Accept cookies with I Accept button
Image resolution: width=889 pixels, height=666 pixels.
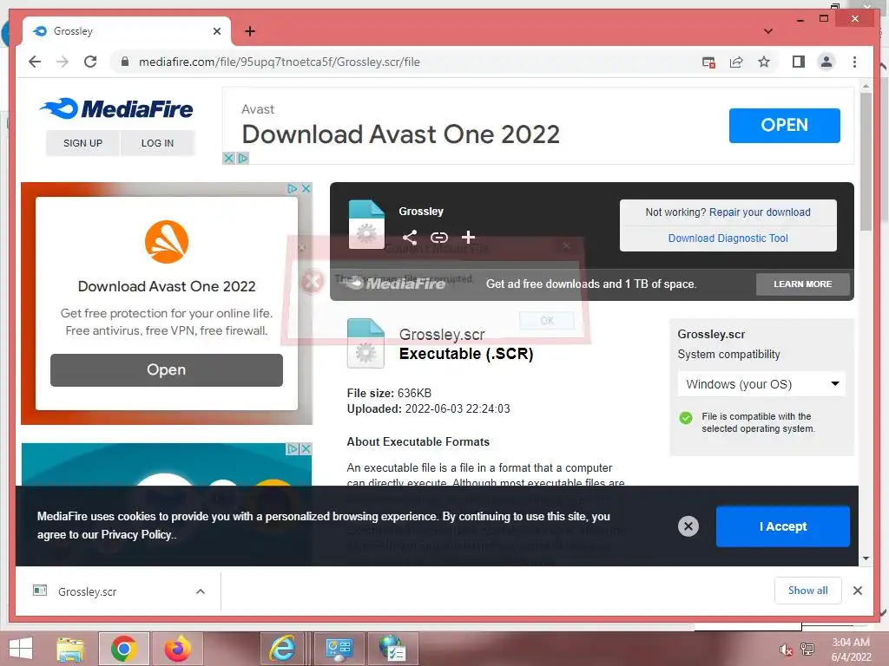pyautogui.click(x=782, y=526)
